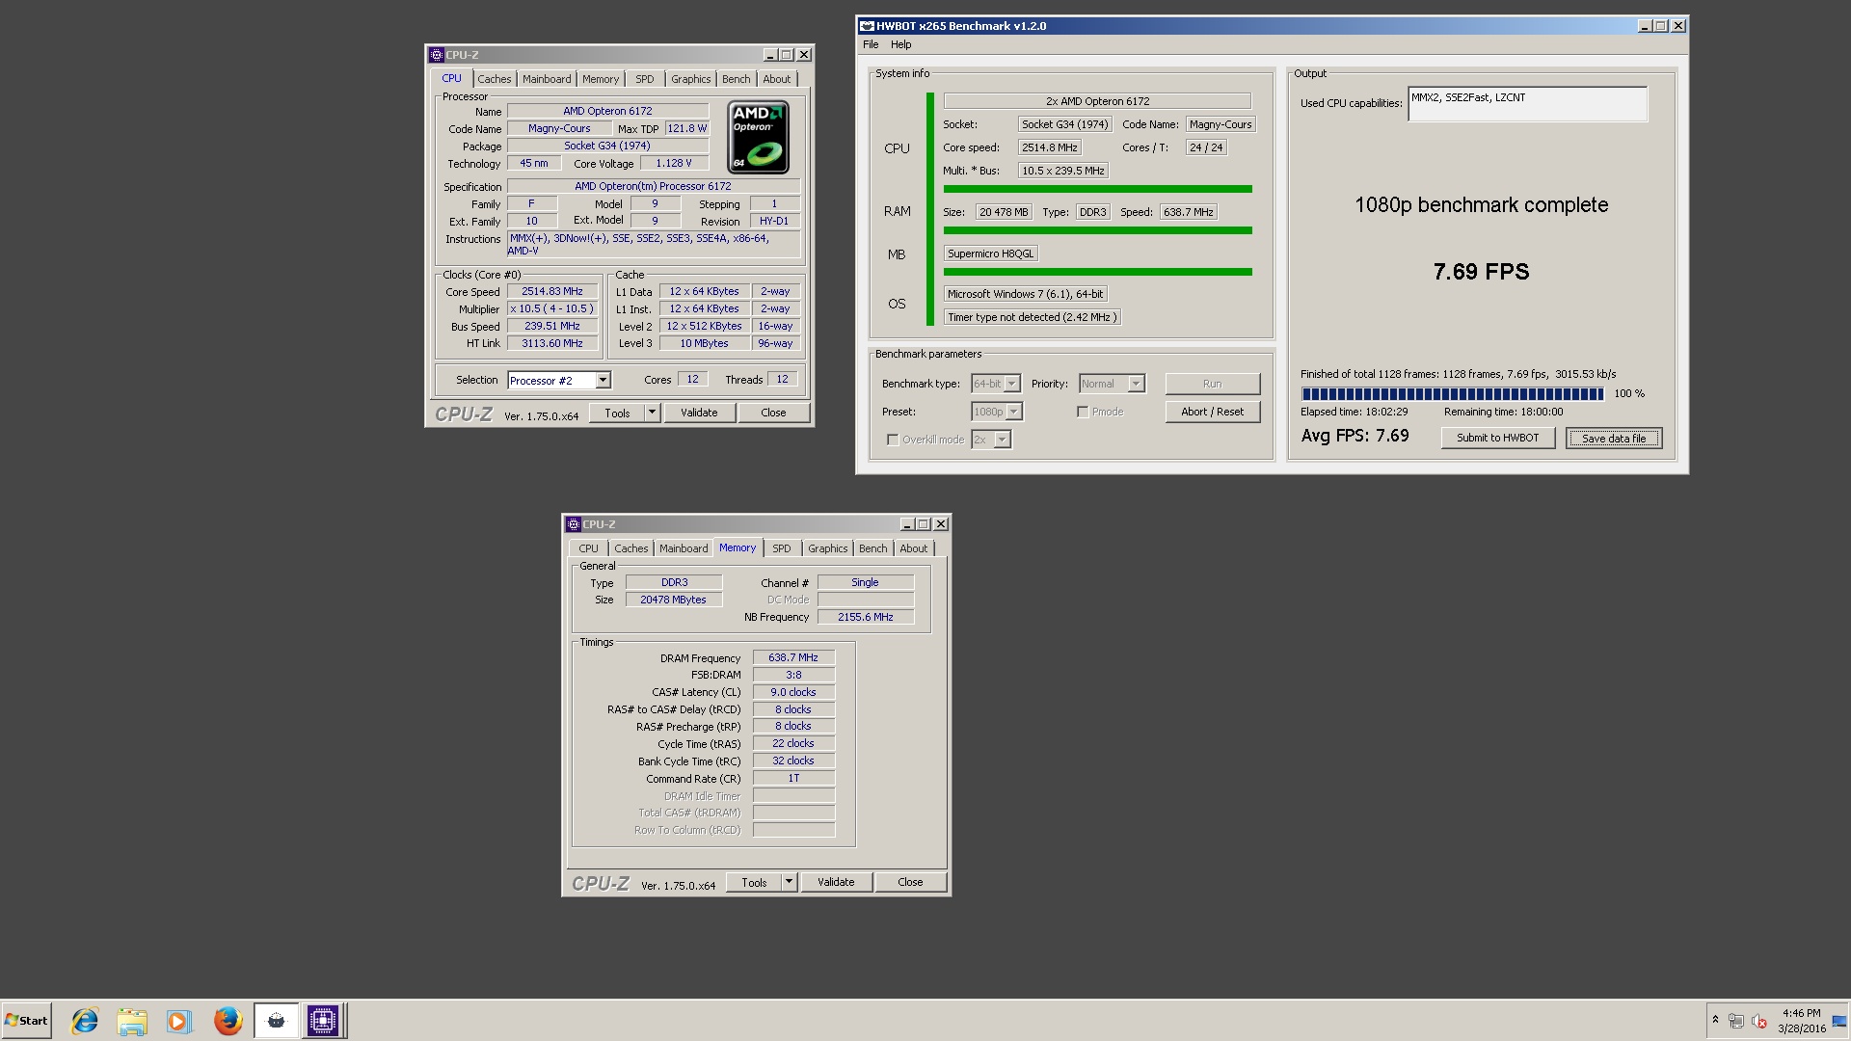Open Mainboard tab in bottom CPU-Z window
This screenshot has width=1851, height=1041.
pos(684,548)
